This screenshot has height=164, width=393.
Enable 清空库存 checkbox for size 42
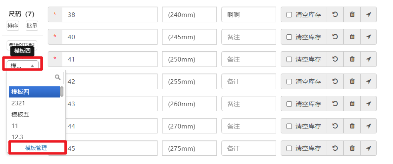(x=289, y=82)
